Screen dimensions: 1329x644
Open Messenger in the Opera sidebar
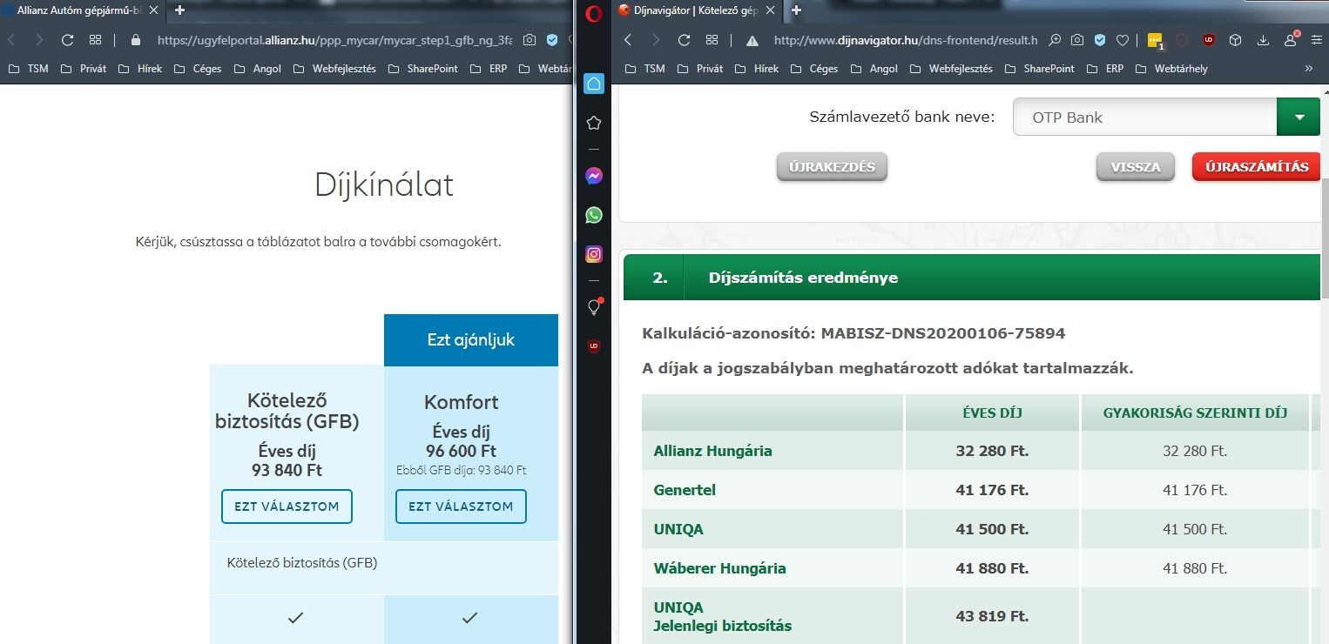point(594,176)
